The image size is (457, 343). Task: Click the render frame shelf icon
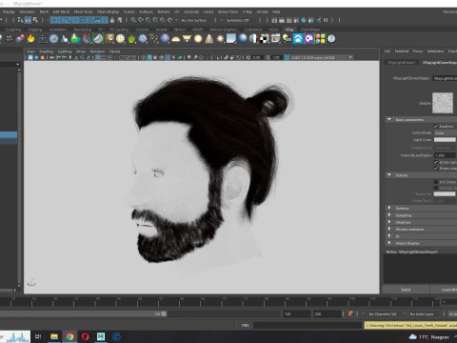pos(275,39)
